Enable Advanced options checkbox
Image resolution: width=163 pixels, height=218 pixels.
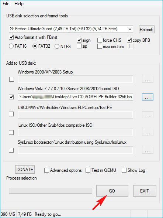pos(46,170)
